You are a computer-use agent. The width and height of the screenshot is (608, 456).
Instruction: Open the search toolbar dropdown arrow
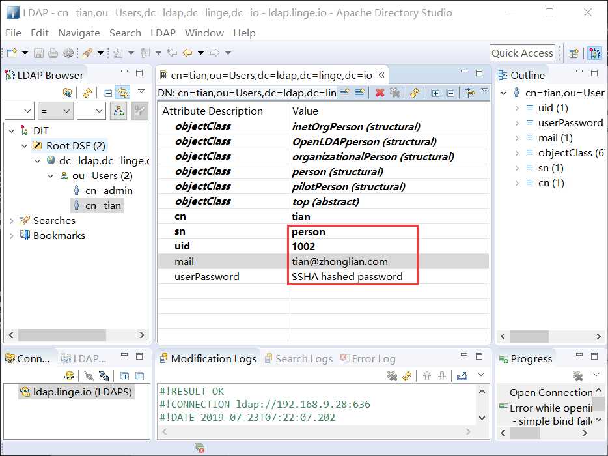(100, 53)
